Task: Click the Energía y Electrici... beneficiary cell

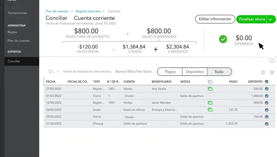Action: tap(164, 110)
